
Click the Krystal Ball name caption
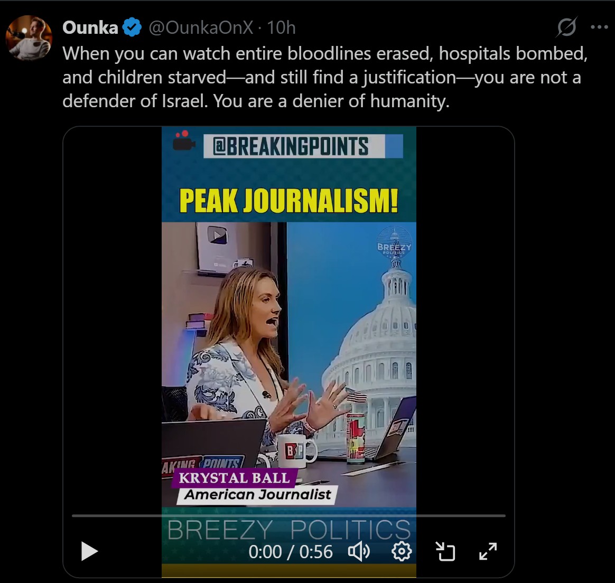[234, 478]
